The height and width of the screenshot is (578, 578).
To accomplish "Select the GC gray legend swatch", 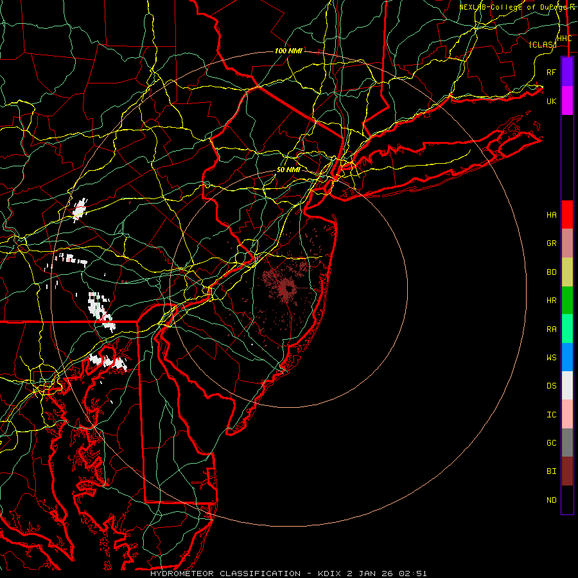I will pyautogui.click(x=567, y=442).
